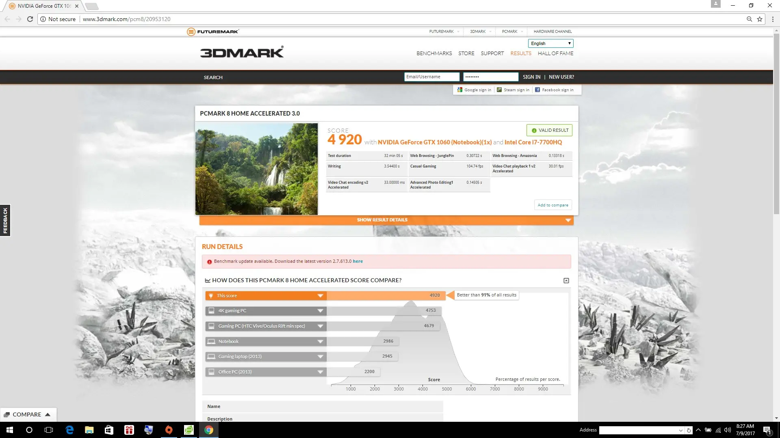The height and width of the screenshot is (438, 780).
Task: Expand the Office PC (2013) dropdown
Action: [320, 372]
